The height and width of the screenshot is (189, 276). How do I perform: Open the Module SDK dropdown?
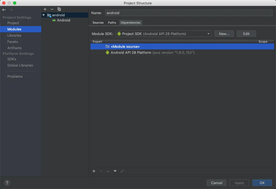point(164,34)
